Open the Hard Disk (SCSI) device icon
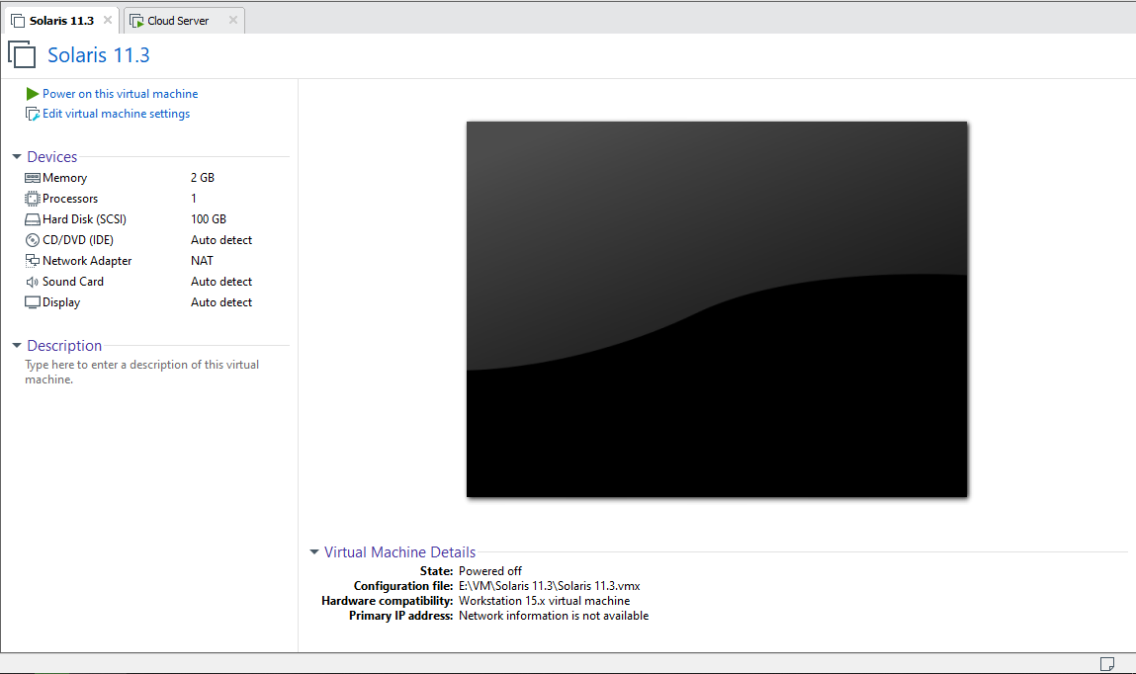Image resolution: width=1136 pixels, height=674 pixels. point(33,218)
